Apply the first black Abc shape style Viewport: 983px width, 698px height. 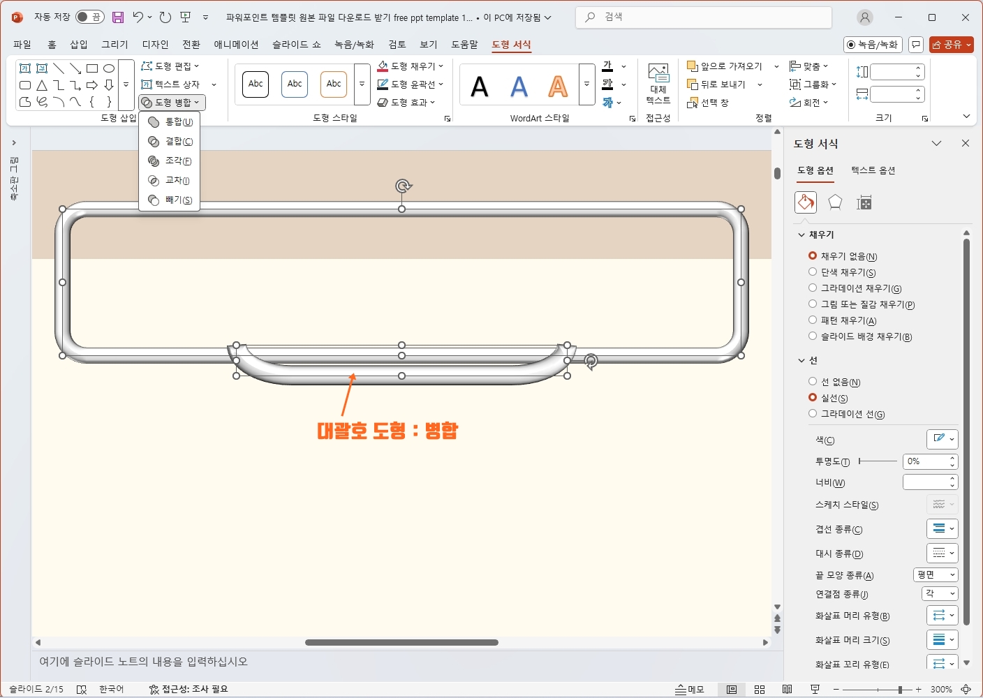(x=256, y=84)
